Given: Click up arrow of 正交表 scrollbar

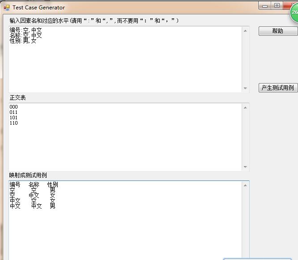Looking at the screenshot, I should tap(245, 107).
